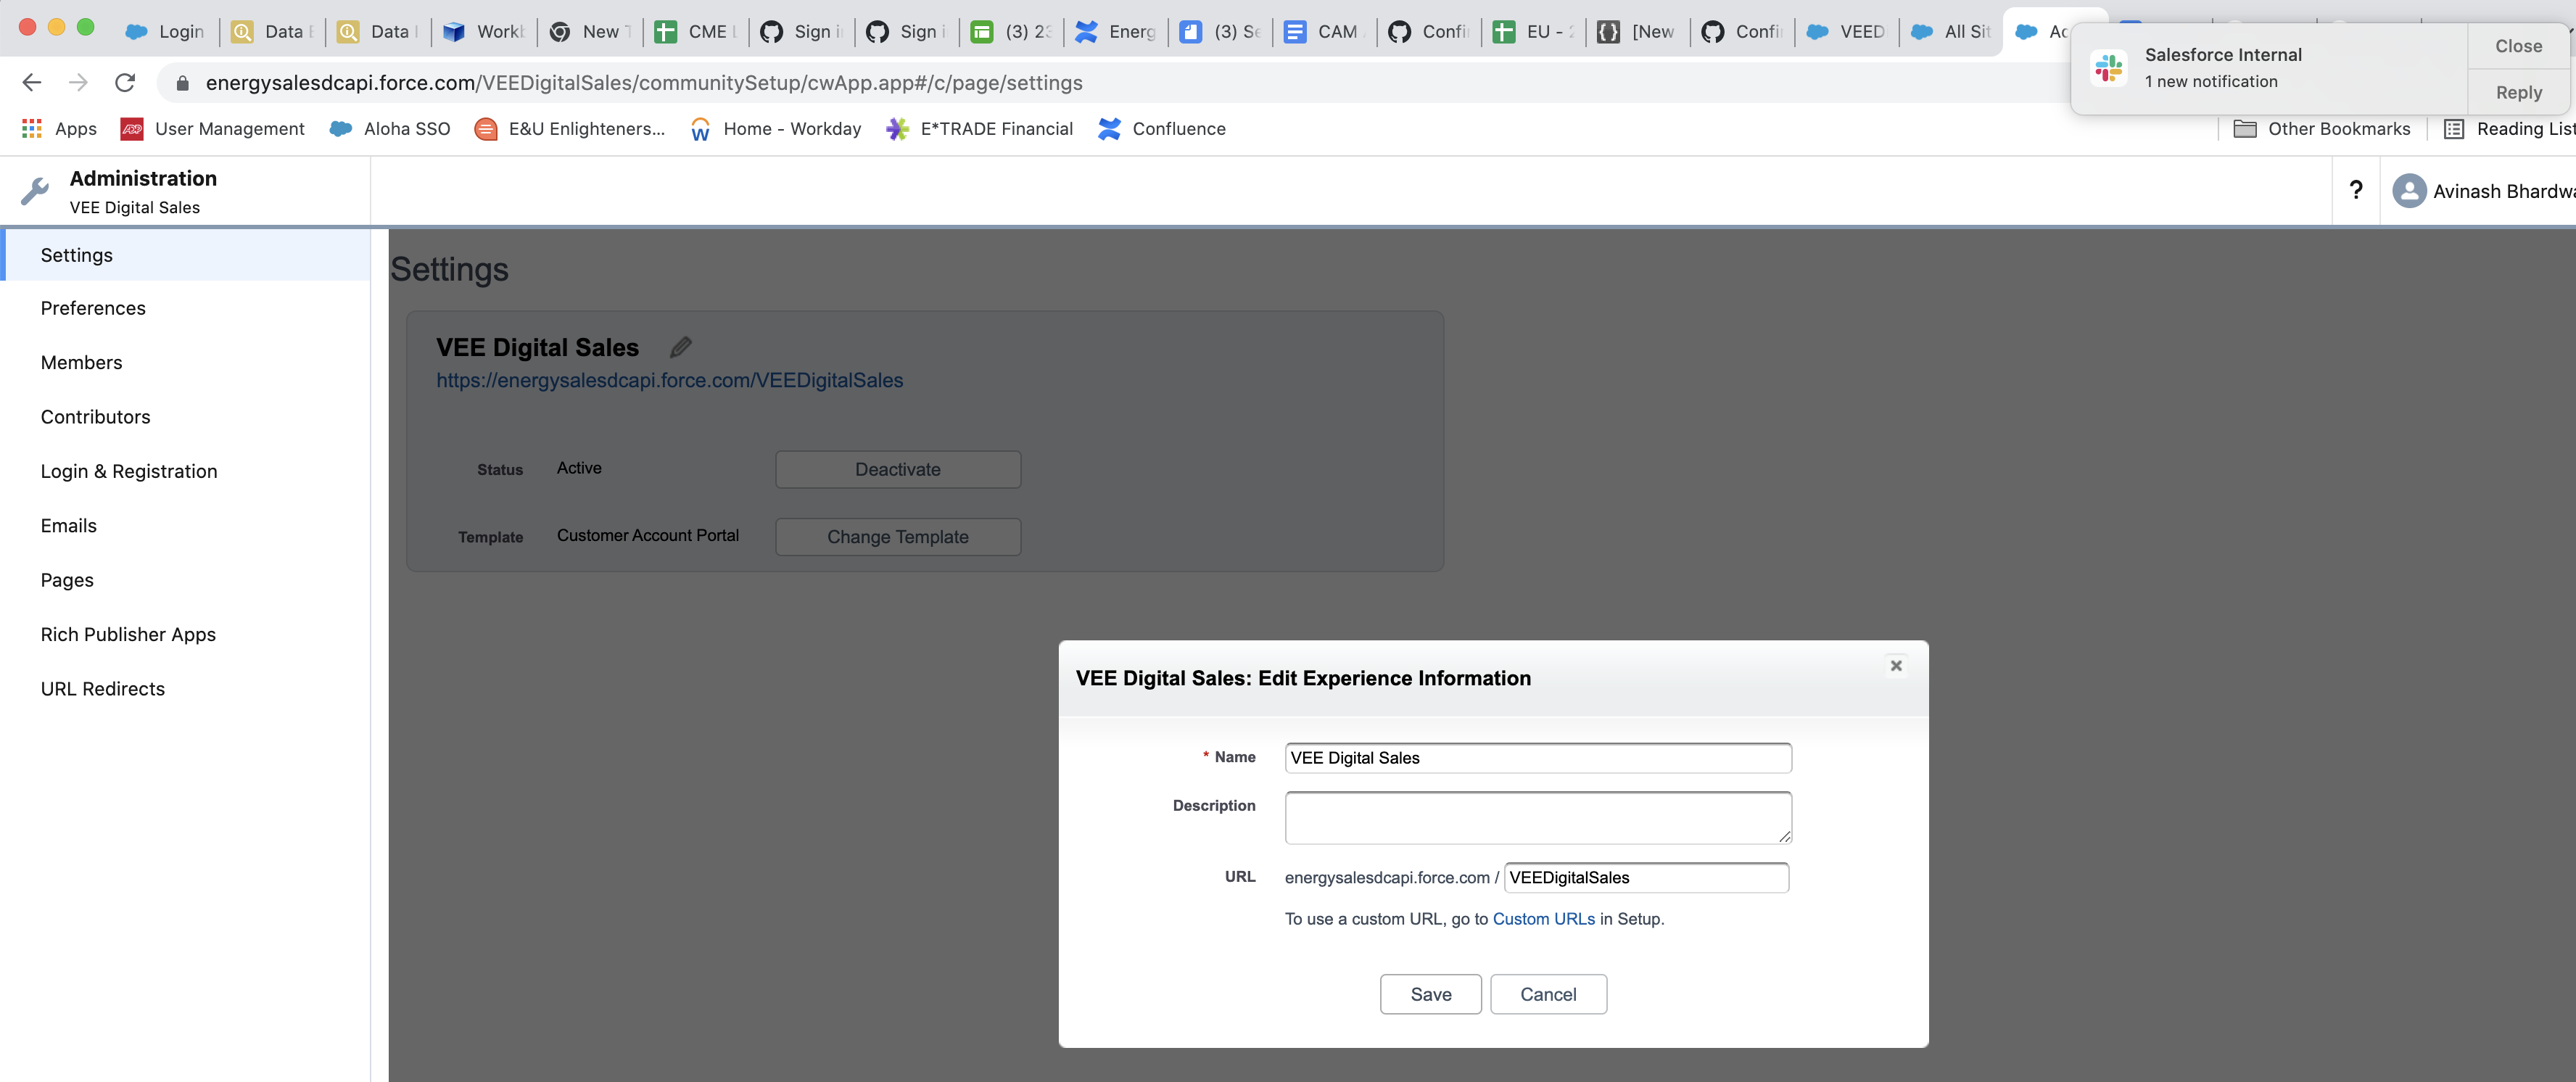Image resolution: width=2576 pixels, height=1082 pixels.
Task: Switch to the All Sit browser tab
Action: (1951, 31)
